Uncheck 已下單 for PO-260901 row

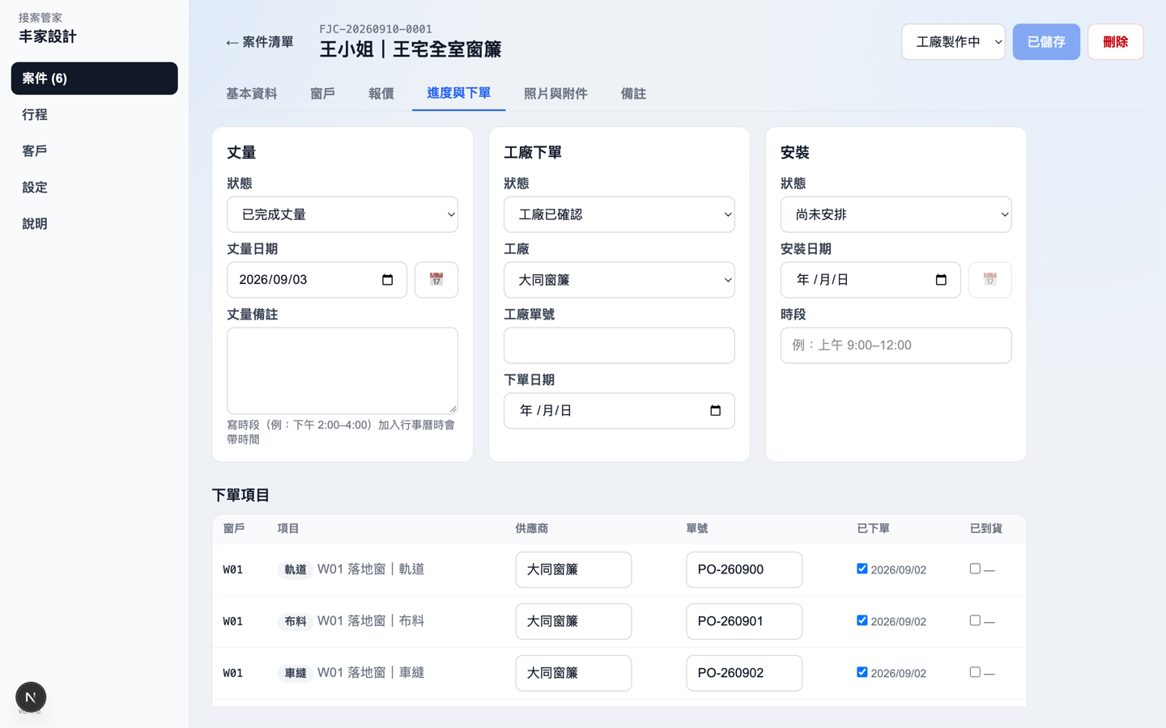coord(862,620)
